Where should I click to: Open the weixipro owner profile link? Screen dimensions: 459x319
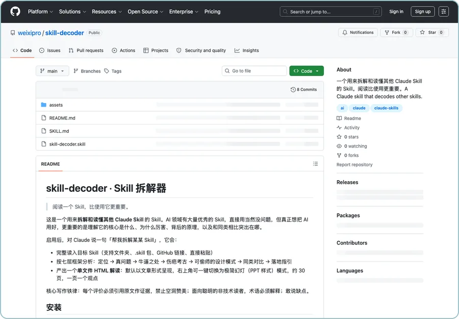point(29,33)
